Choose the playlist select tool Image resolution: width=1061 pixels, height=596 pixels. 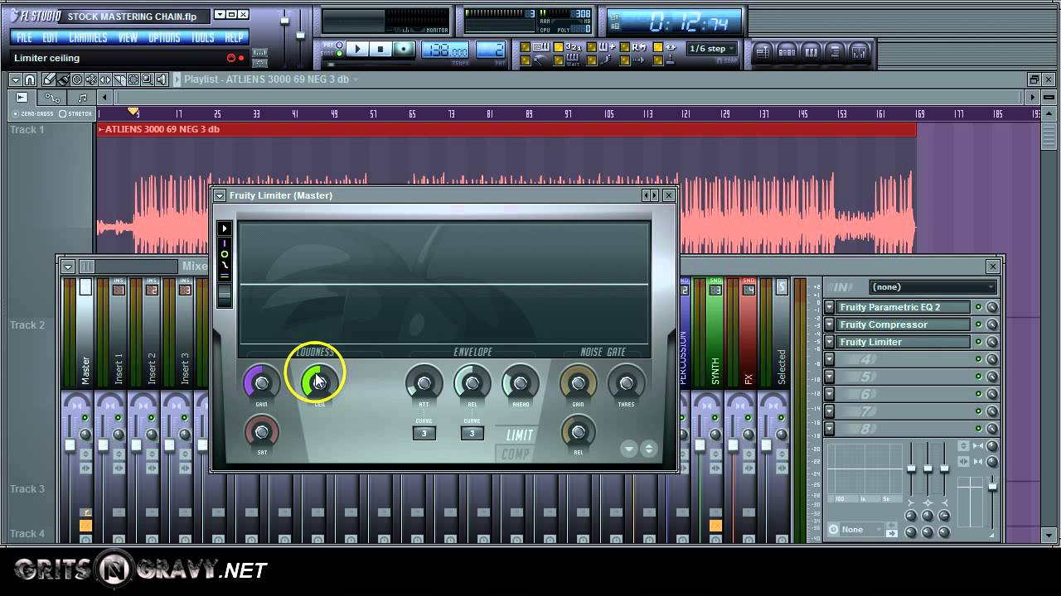coord(133,79)
